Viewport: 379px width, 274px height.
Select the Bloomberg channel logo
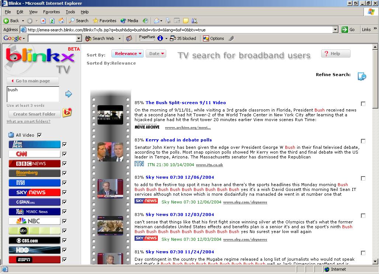(x=35, y=173)
